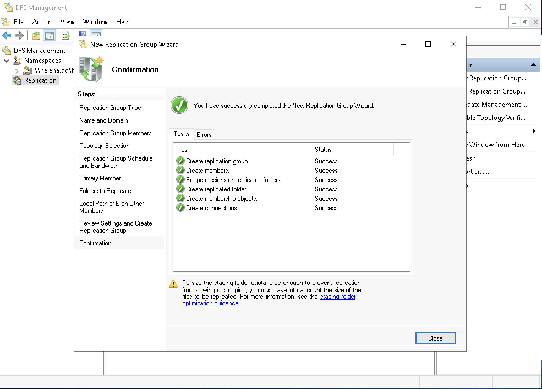Click the Up One Level folder icon
This screenshot has height=389, width=542.
point(36,35)
